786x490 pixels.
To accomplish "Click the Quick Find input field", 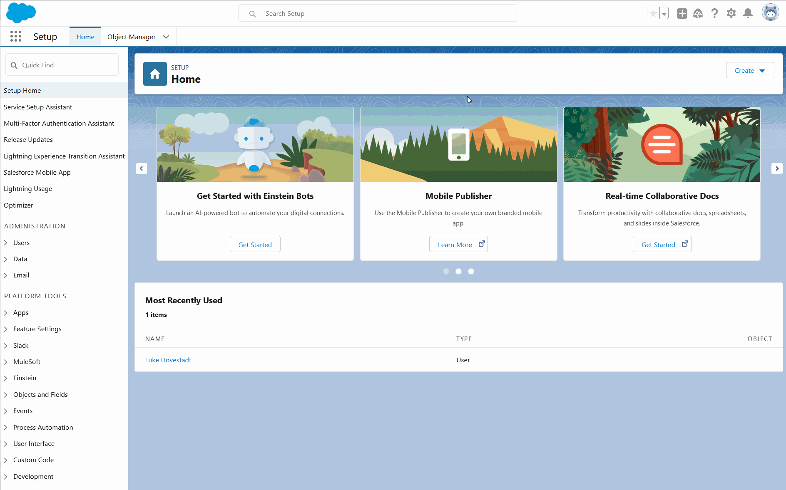I will point(62,65).
